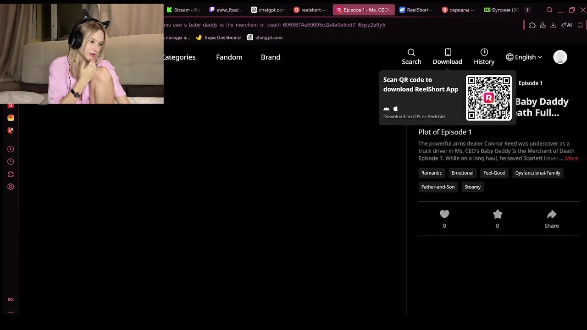Expand the plot with the More link
Image resolution: width=587 pixels, height=330 pixels.
coord(571,158)
